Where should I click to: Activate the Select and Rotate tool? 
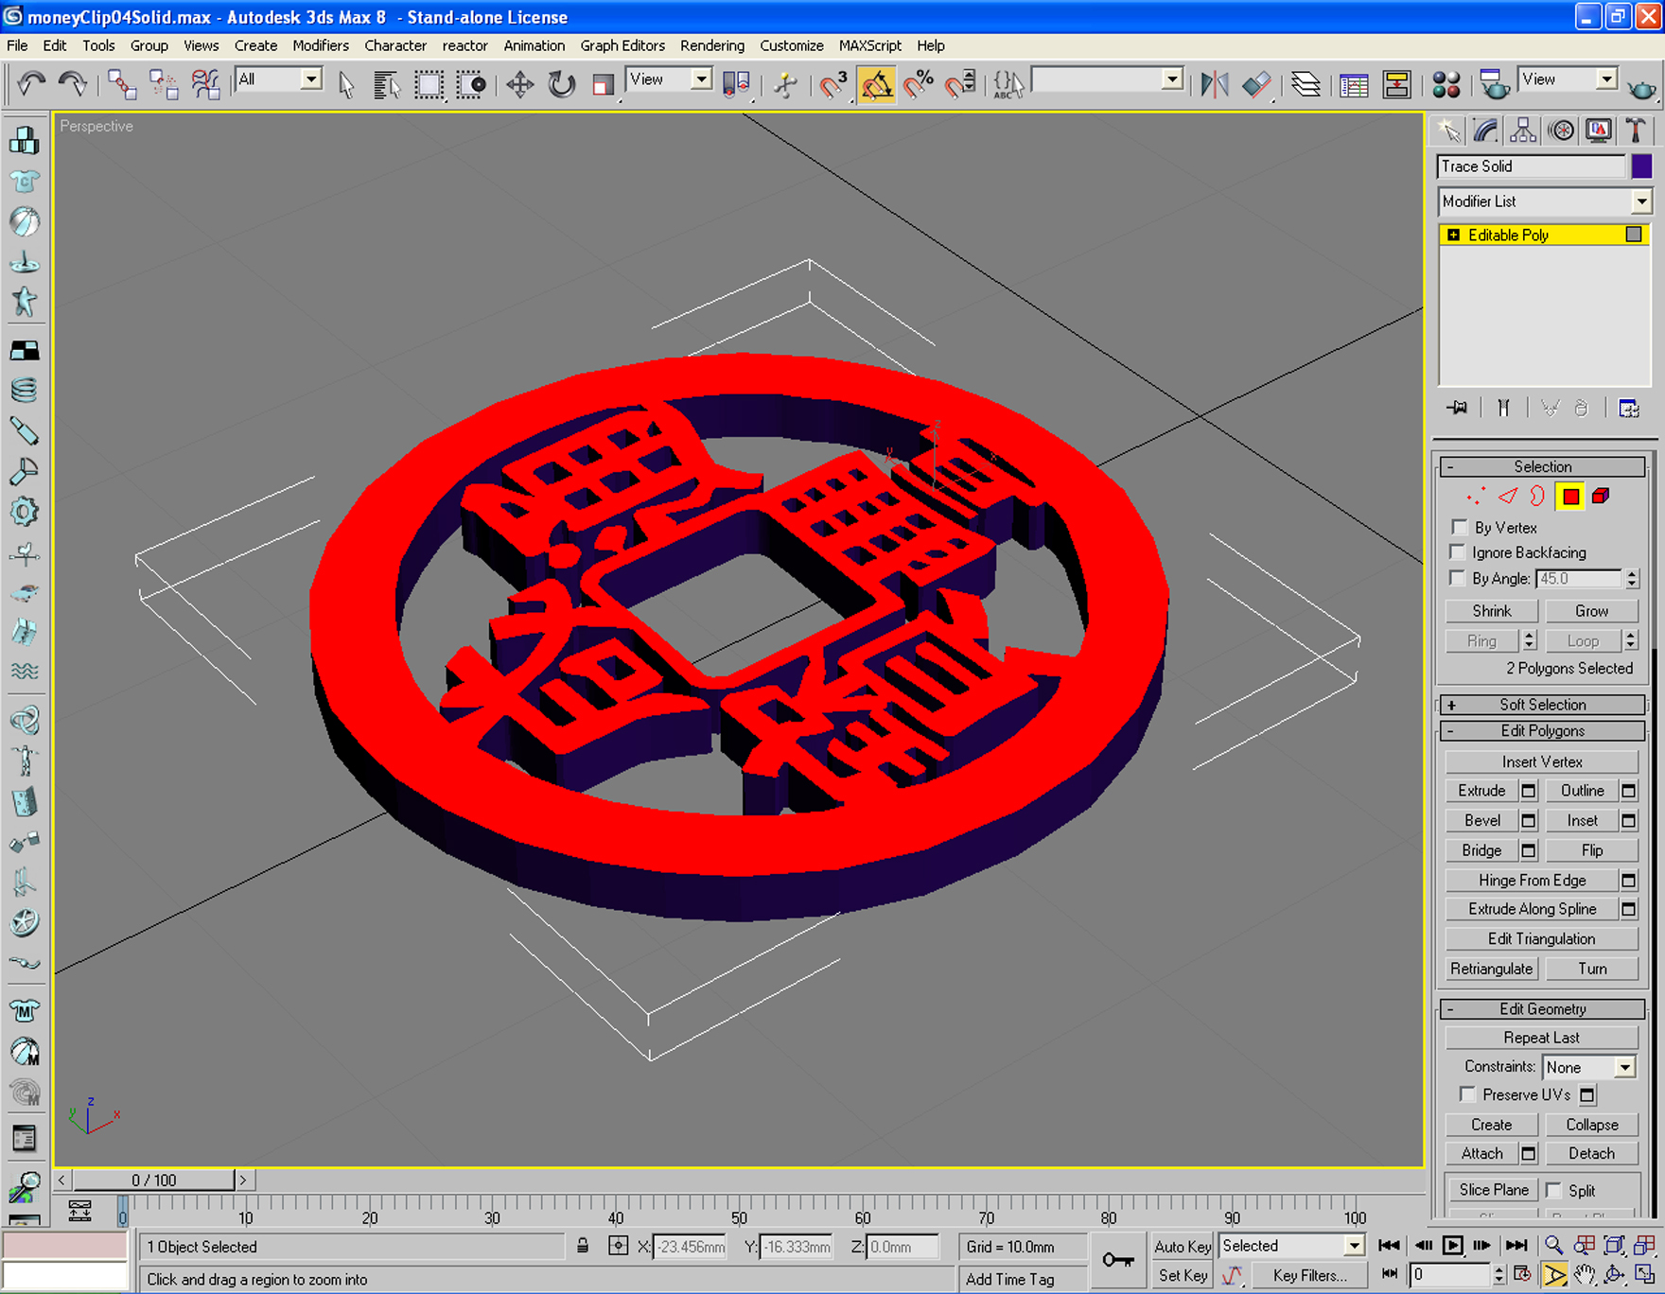pos(561,85)
